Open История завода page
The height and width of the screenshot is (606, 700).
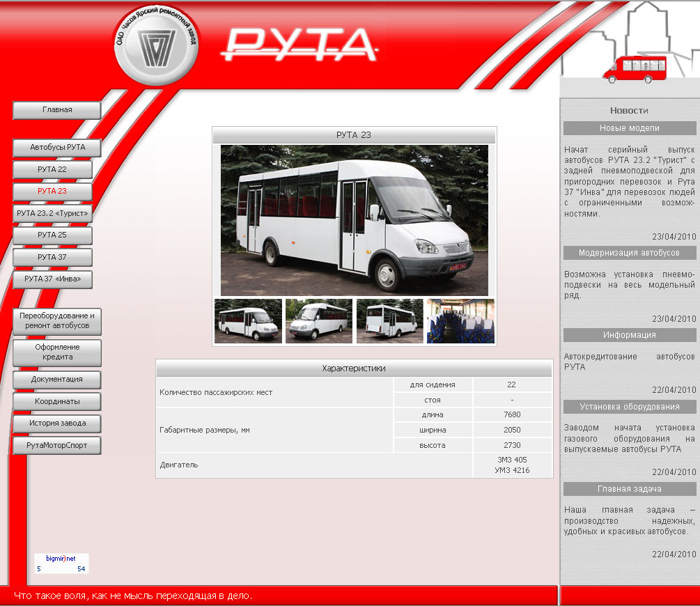(57, 424)
